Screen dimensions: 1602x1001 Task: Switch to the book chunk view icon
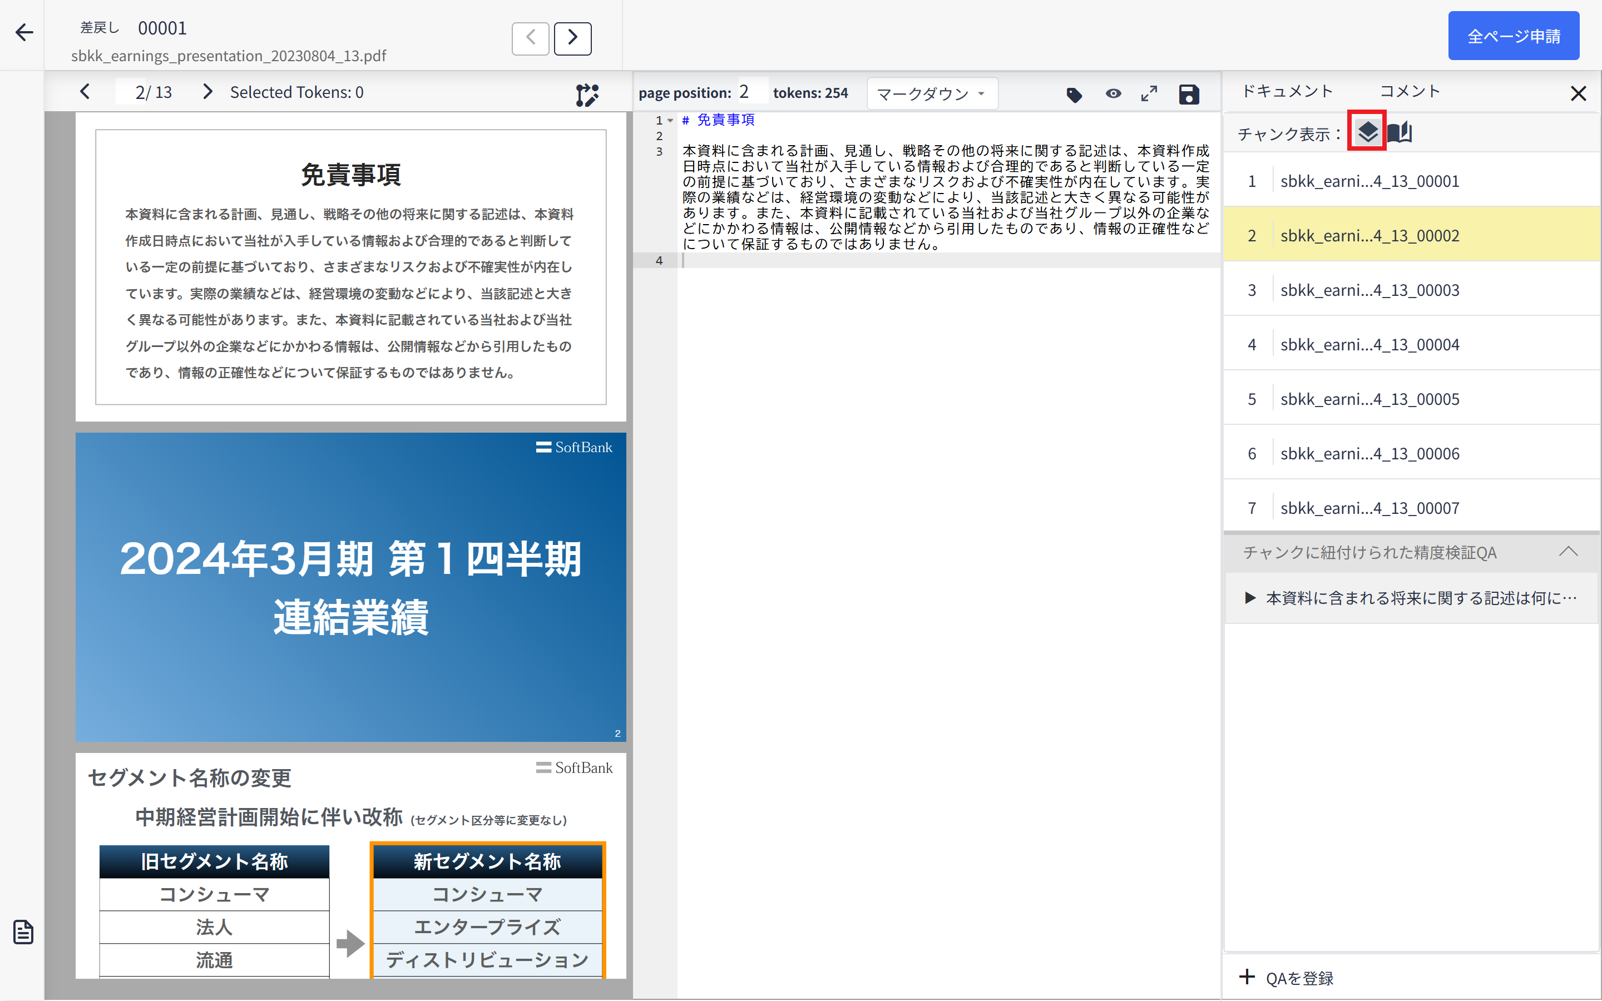pyautogui.click(x=1400, y=132)
